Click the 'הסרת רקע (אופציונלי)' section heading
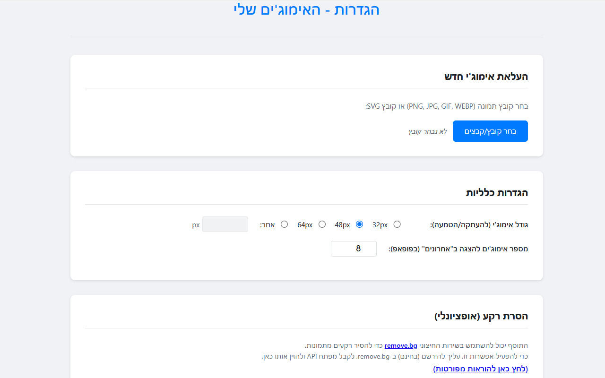This screenshot has width=605, height=378. (x=481, y=317)
